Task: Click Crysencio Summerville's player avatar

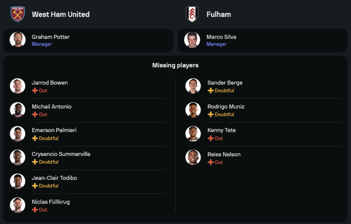Action: (18, 158)
